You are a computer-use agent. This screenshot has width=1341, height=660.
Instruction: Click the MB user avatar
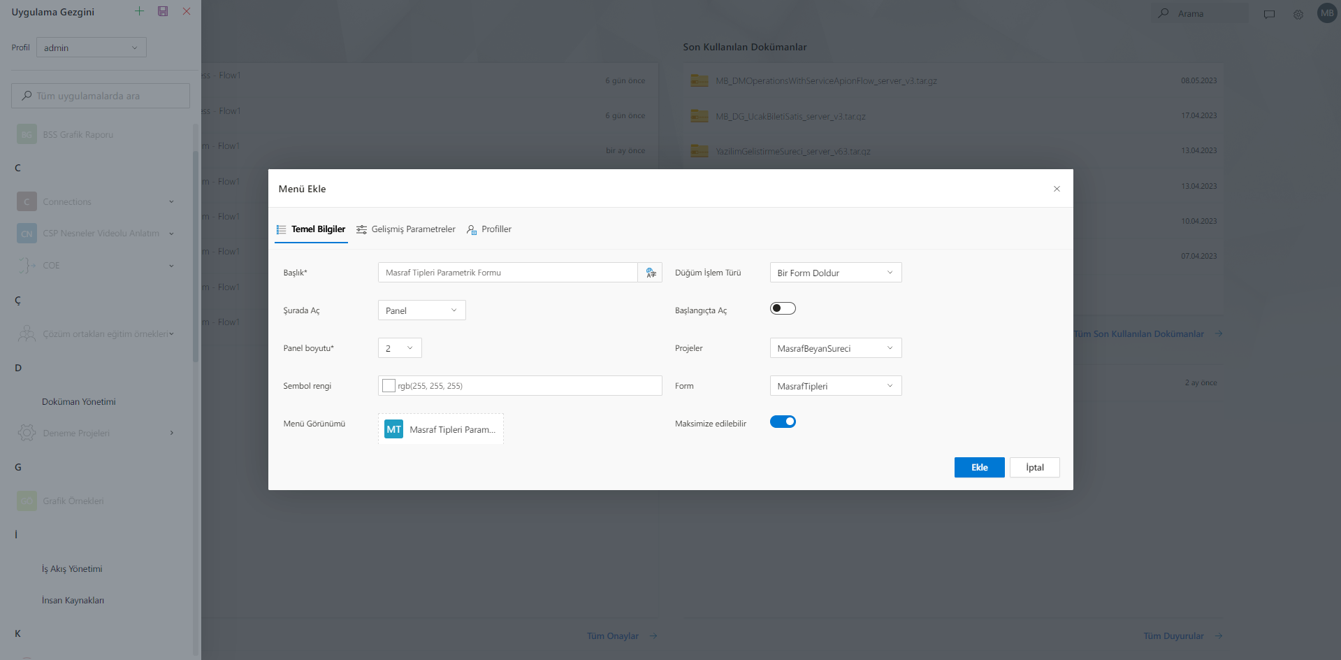1327,13
